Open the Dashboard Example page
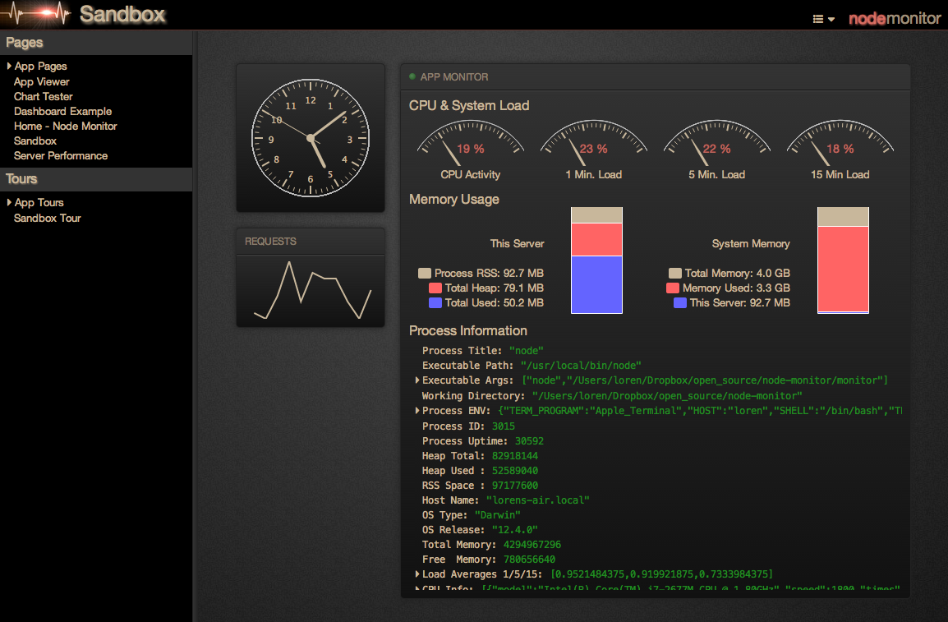Viewport: 948px width, 622px height. click(x=62, y=111)
